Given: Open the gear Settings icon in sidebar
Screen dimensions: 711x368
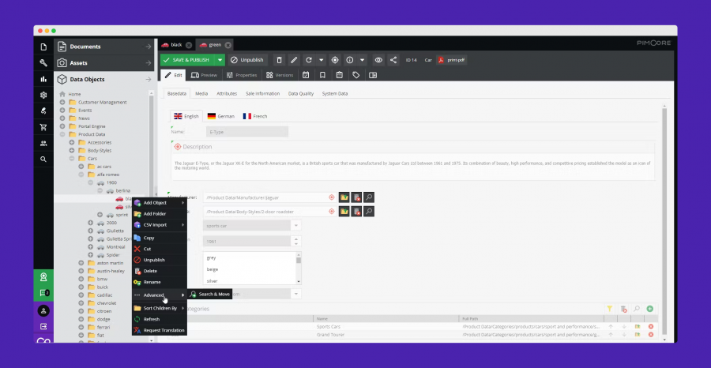Looking at the screenshot, I should (43, 96).
